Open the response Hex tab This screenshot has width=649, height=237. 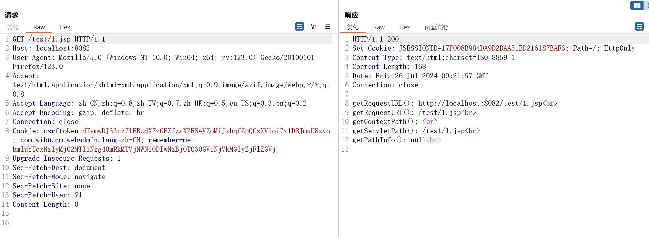pos(404,27)
